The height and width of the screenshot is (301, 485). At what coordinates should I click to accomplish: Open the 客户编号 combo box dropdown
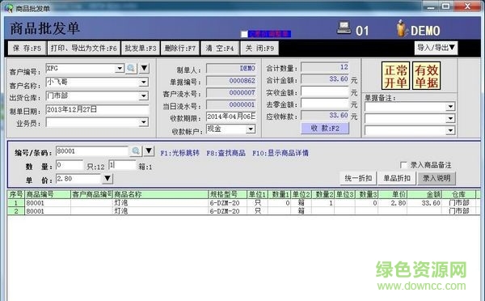(120, 68)
